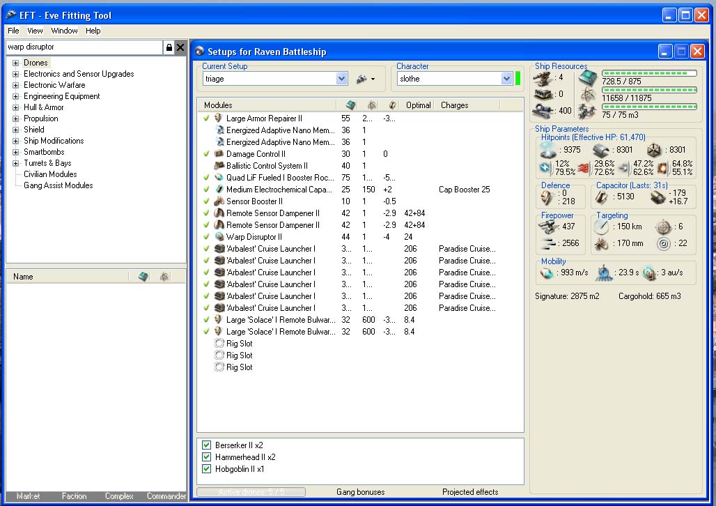Uncheck the Berserker II x2 drone
The image size is (716, 506).
point(206,445)
